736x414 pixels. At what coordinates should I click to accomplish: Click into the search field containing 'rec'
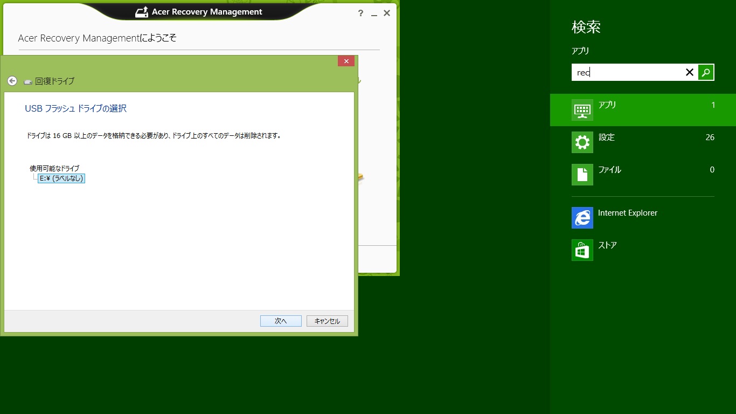pos(635,72)
